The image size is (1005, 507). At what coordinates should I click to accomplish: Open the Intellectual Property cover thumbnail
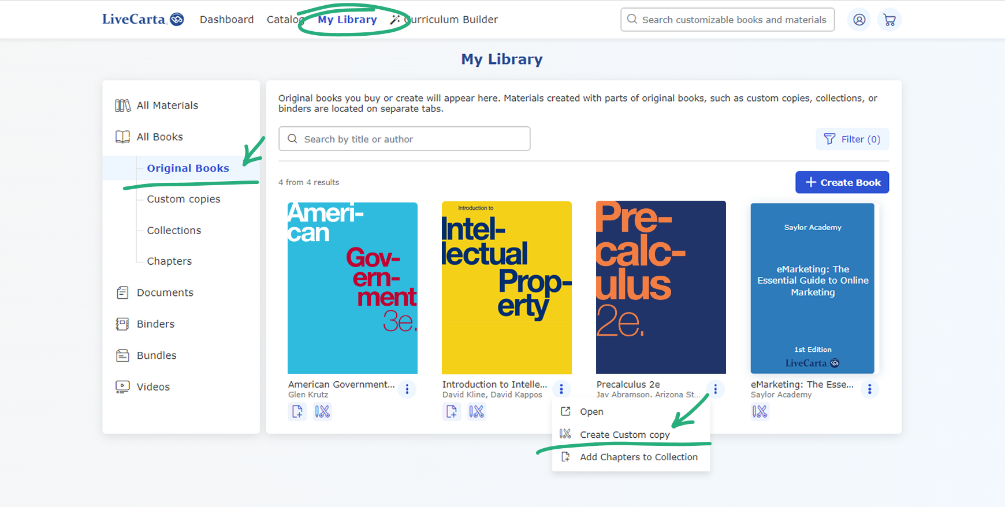pos(507,288)
